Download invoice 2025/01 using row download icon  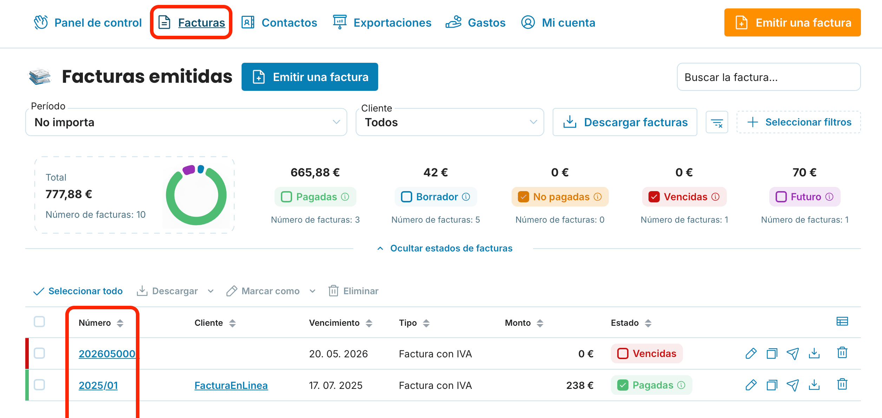pyautogui.click(x=814, y=385)
